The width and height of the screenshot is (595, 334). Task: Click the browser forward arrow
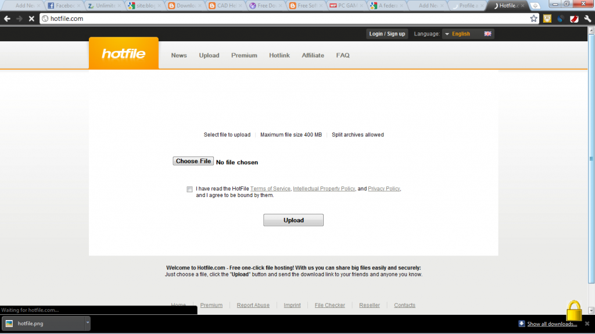pos(19,19)
